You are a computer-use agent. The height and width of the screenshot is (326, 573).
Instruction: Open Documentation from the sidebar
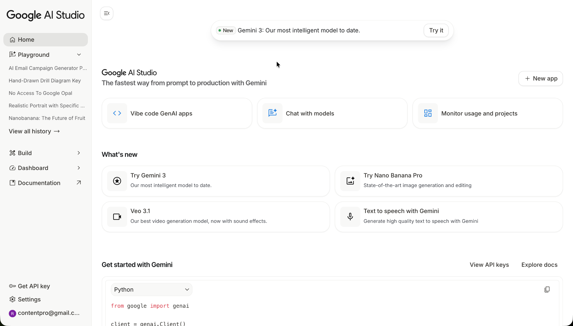pos(39,183)
